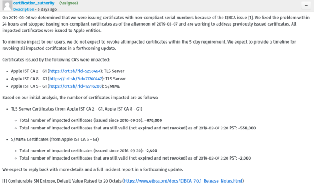This screenshot has height=187, width=314.
Task: Click the '[1] Configurable SN Entropy' footnote text
Action: pos(62,181)
